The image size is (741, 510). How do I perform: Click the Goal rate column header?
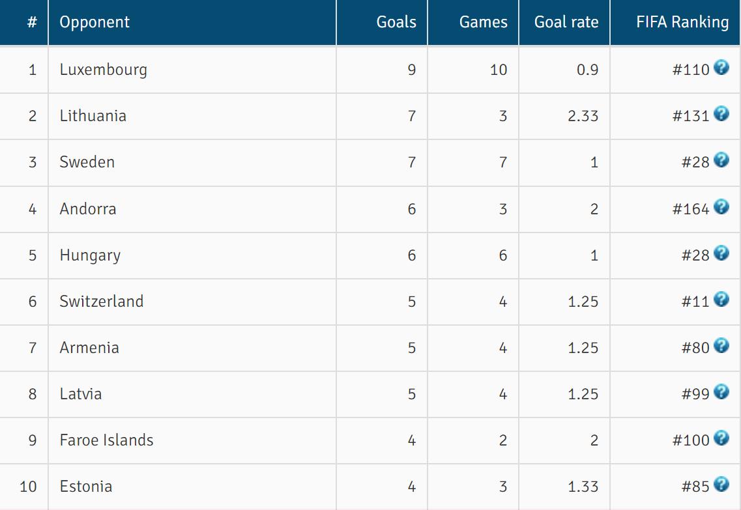click(566, 22)
